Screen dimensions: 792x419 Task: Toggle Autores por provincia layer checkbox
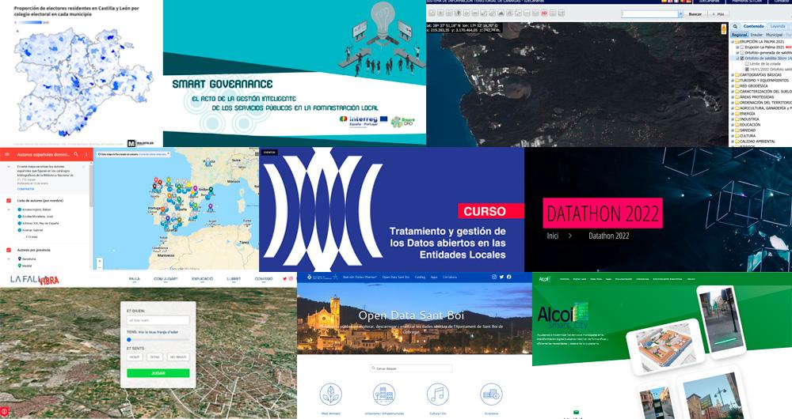[9, 250]
